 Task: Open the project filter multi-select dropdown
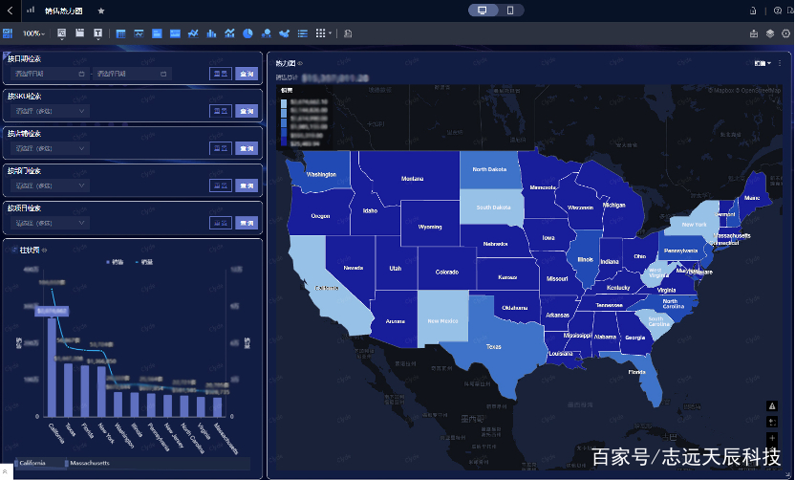coord(50,223)
